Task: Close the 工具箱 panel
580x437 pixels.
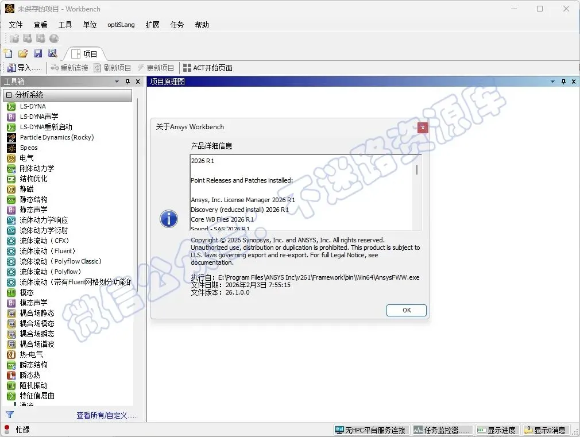Action: (x=138, y=82)
